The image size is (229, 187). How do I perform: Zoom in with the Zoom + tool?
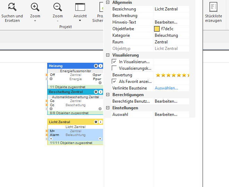click(35, 7)
